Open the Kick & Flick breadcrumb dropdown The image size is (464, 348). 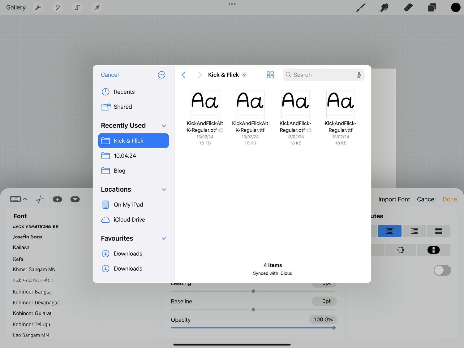244,75
